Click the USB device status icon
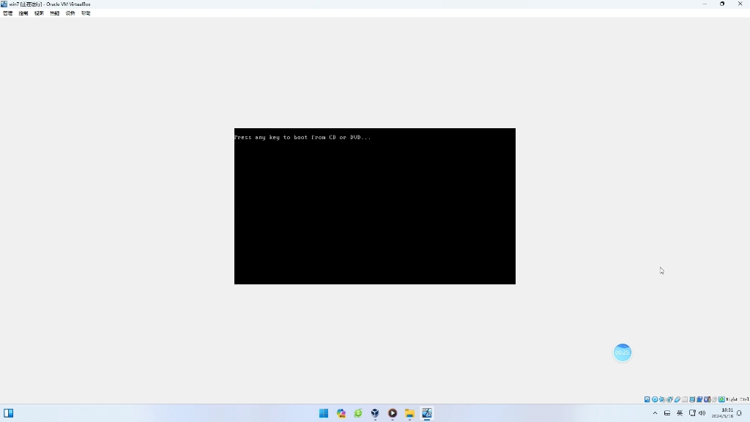Viewport: 750px width, 422px height. point(677,399)
